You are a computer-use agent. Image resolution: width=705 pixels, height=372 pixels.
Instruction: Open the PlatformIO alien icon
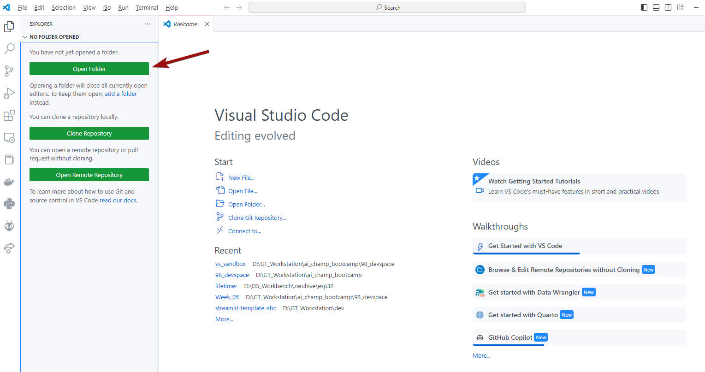[x=9, y=226]
